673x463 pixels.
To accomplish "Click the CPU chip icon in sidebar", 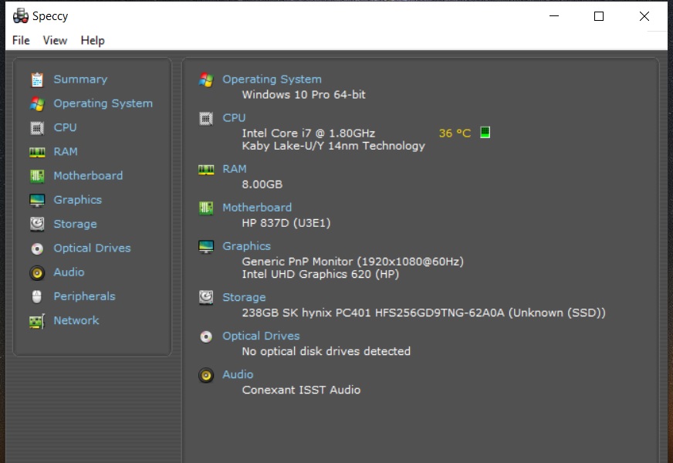I will pyautogui.click(x=37, y=128).
